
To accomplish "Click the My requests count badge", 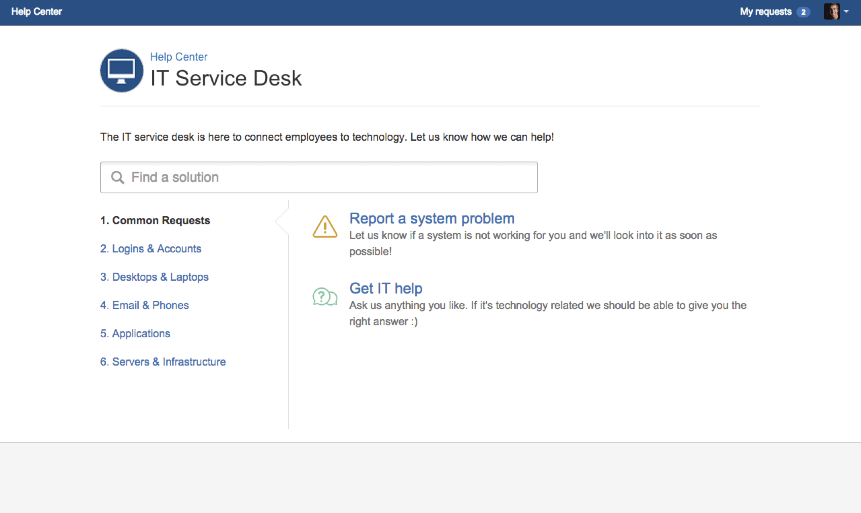I will [x=803, y=12].
